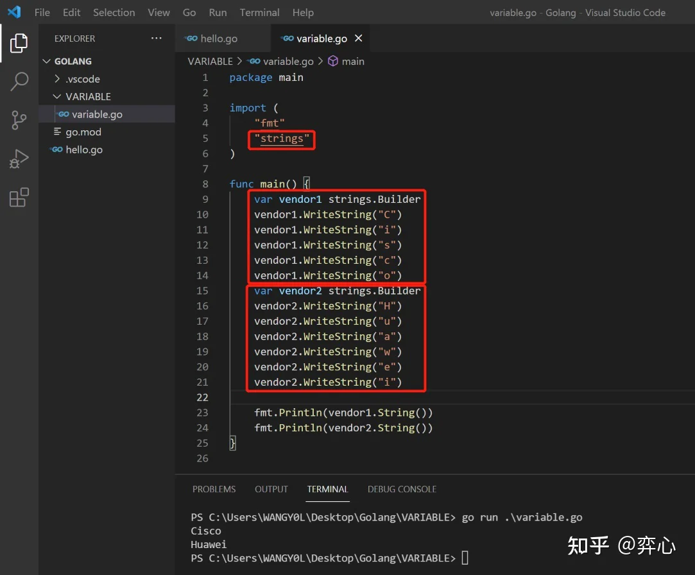Click import keyword on line 3
The height and width of the screenshot is (575, 695).
247,108
